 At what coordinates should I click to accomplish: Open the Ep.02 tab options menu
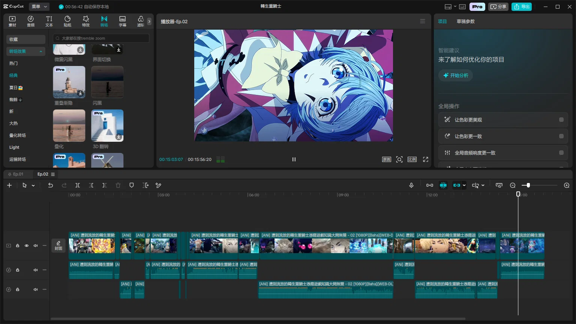[53, 174]
